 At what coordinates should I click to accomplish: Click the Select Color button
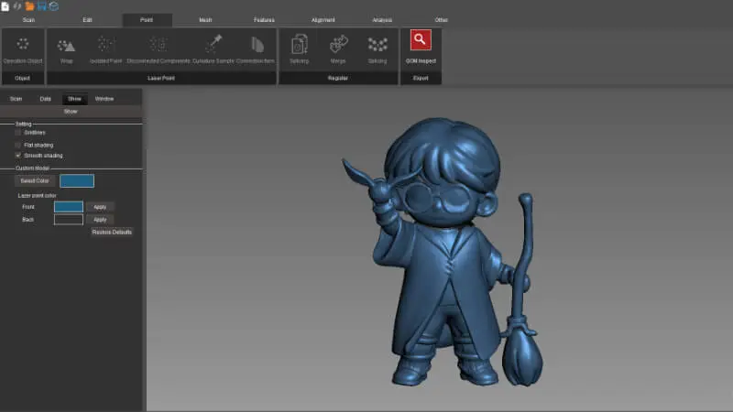[35, 180]
